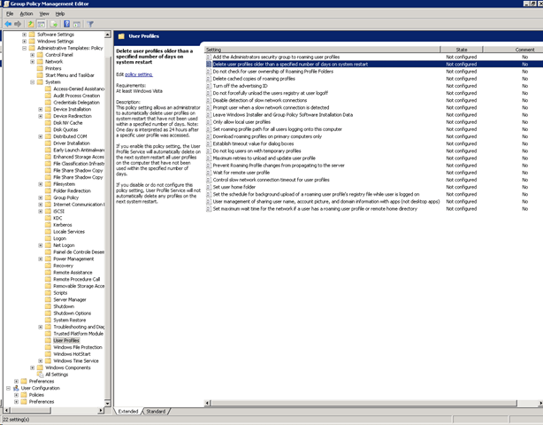The height and width of the screenshot is (425, 543).
Task: Click the Forward arrow toolbar icon
Action: pos(18,24)
